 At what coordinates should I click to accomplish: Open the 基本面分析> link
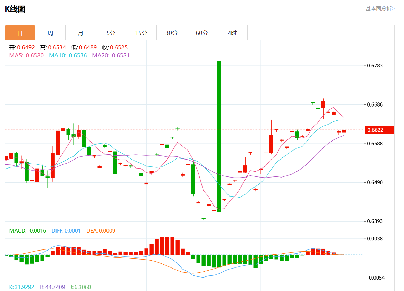380,9
